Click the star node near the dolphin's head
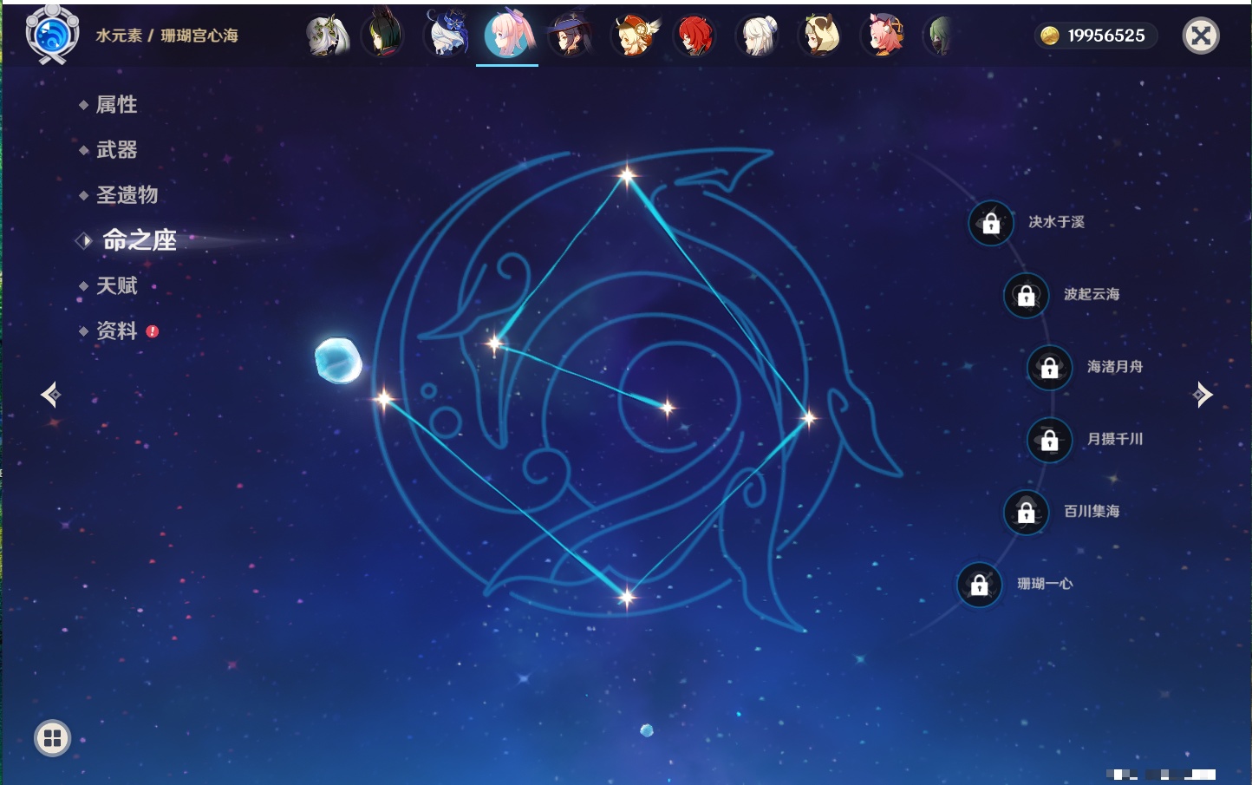Viewport: 1252px width, 785px height. (x=495, y=344)
